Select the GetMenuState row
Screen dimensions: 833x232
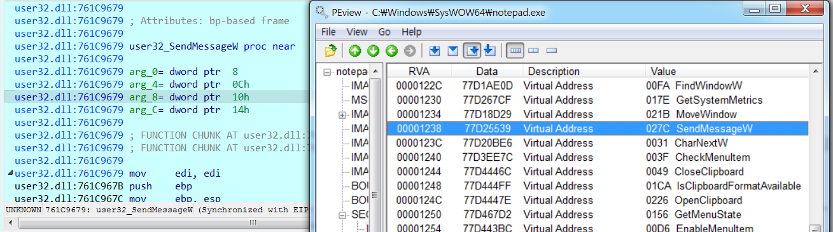(x=598, y=215)
